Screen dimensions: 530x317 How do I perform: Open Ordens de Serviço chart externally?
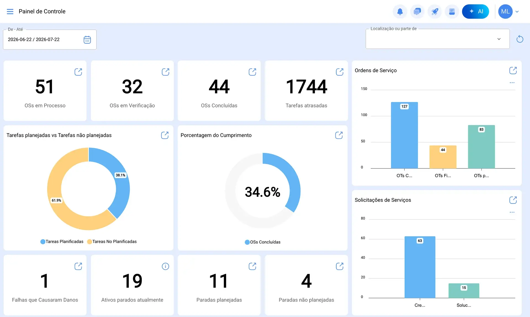pyautogui.click(x=513, y=70)
